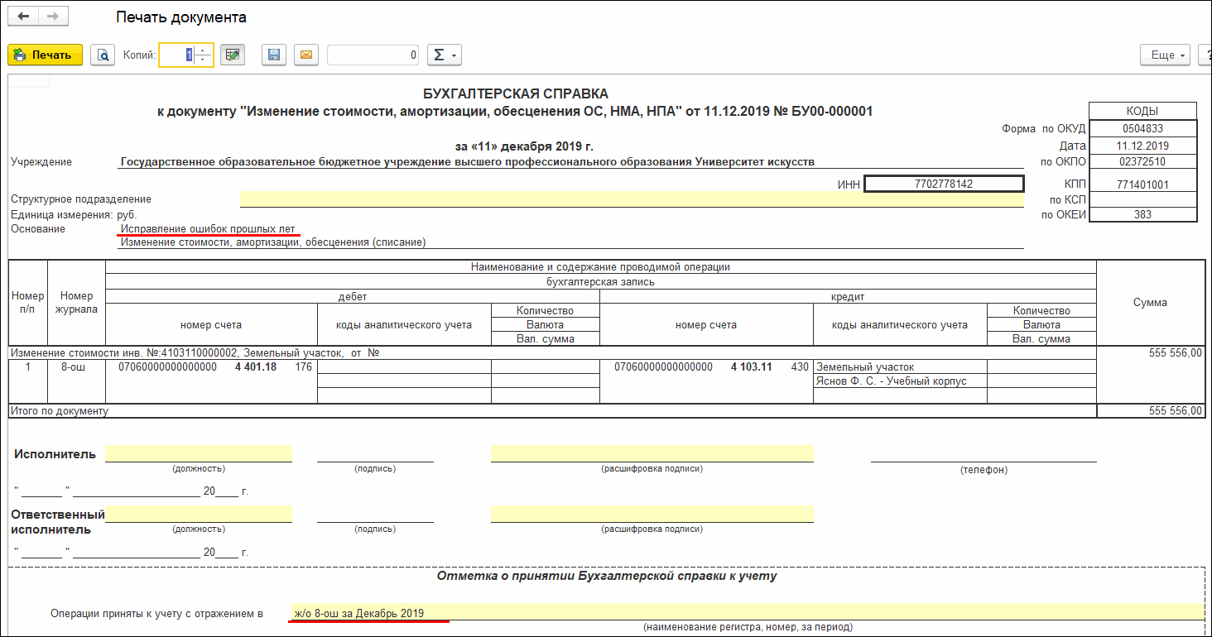This screenshot has height=637, width=1212.
Task: Open the Еще more actions menu
Action: click(x=1166, y=55)
